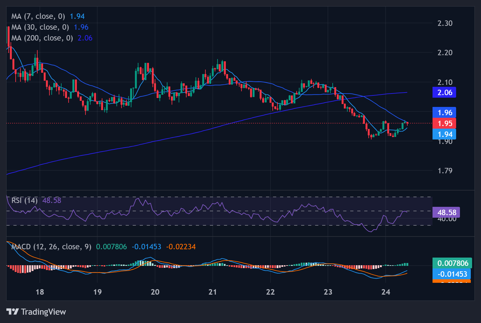Click the TradingView logo icon
This screenshot has width=481, height=323.
pyautogui.click(x=13, y=312)
